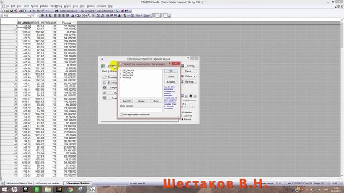
Task: Click the Variables icon in Descriptive Statistics dialog
Action: click(103, 66)
